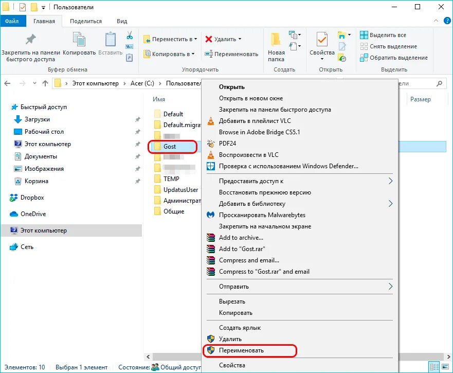Click the Copy path icon under the scissors
The width and height of the screenshot is (453, 373).
click(x=129, y=46)
